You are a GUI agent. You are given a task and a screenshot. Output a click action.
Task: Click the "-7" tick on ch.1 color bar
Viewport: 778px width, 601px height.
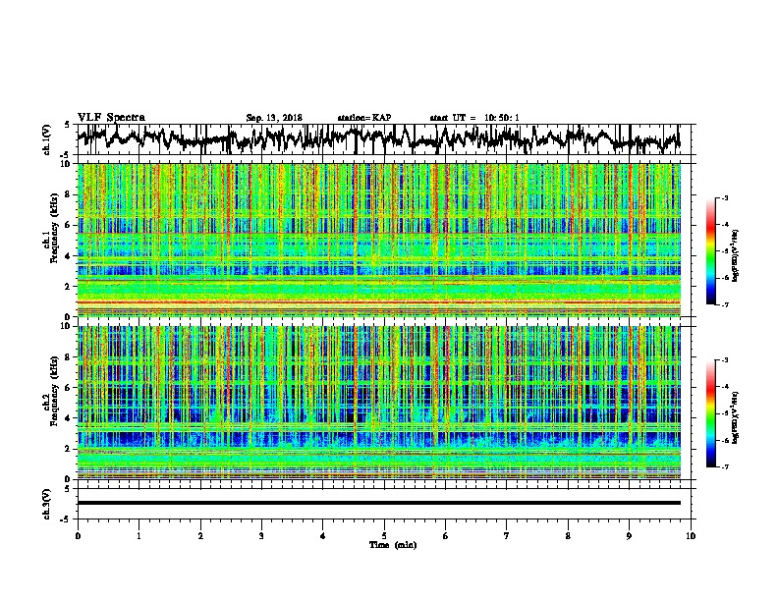click(x=725, y=304)
